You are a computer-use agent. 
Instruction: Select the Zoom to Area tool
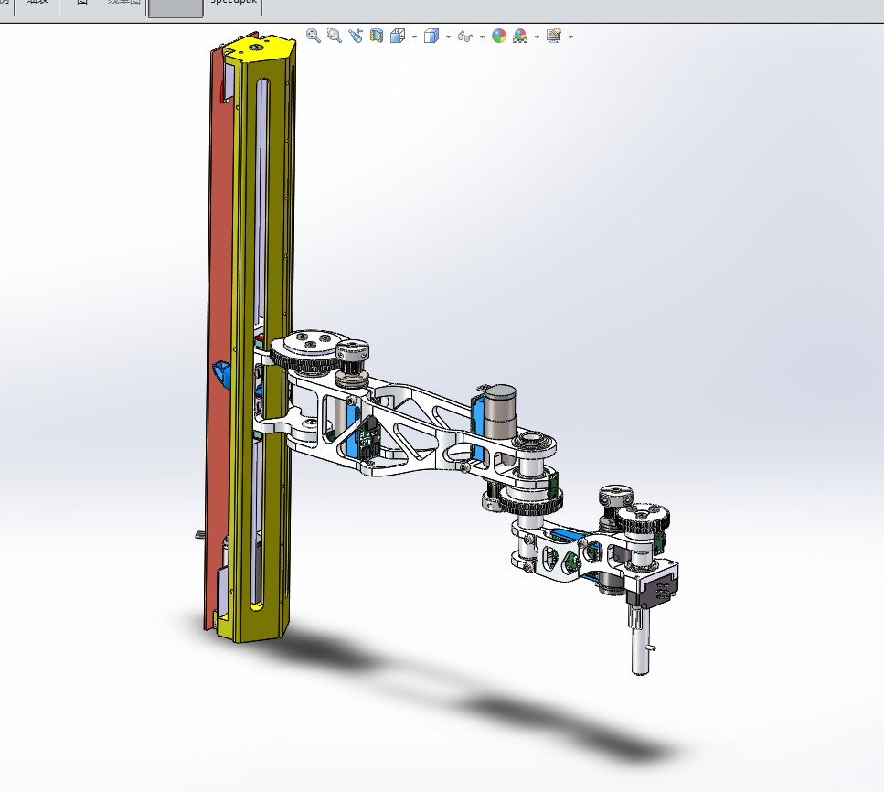click(335, 36)
